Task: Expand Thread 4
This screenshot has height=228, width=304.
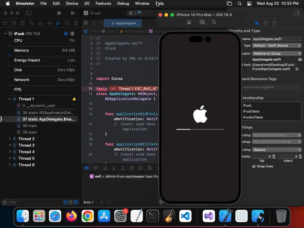Action: [x=10, y=152]
